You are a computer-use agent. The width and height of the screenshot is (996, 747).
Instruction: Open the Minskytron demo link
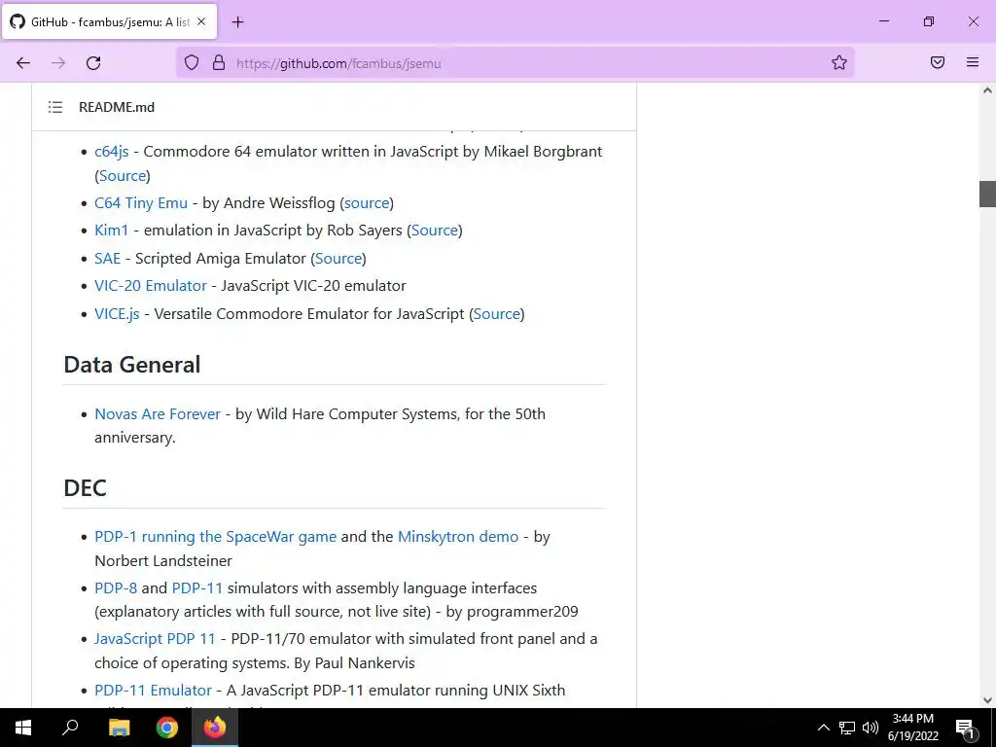point(458,536)
